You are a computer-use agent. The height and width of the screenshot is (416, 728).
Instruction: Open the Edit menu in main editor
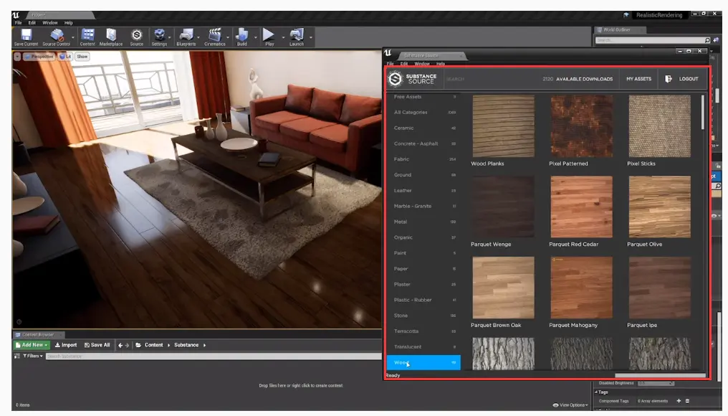point(32,23)
